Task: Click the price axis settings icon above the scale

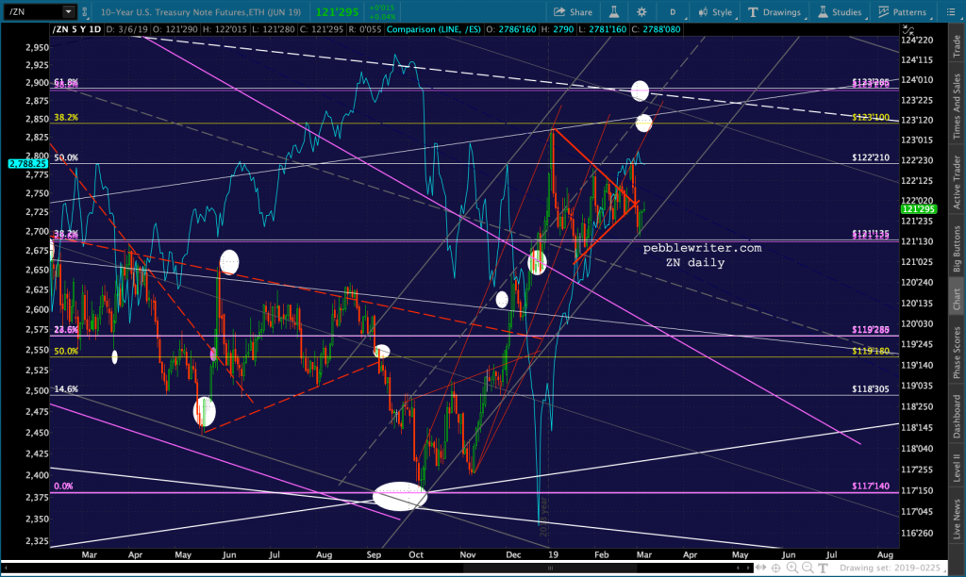Action: pos(908,29)
